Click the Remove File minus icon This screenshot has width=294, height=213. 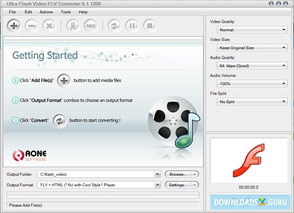pyautogui.click(x=31, y=26)
